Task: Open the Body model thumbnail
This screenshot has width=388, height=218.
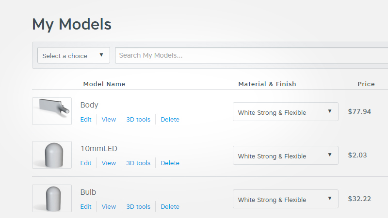Action: (x=52, y=111)
